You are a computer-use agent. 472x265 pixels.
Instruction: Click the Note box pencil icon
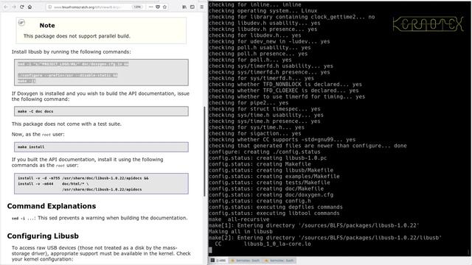tap(21, 23)
